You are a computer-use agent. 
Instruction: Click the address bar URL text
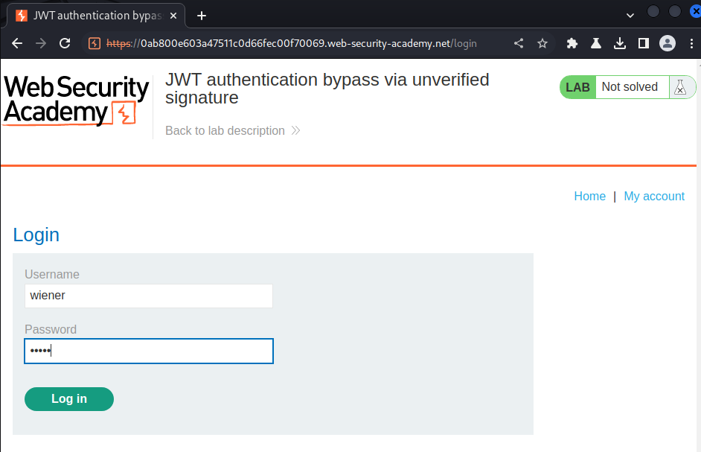(292, 43)
